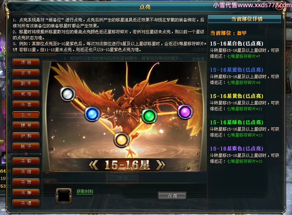This screenshot has width=292, height=215.
Task: Click the 点亮 button
Action: click(172, 196)
